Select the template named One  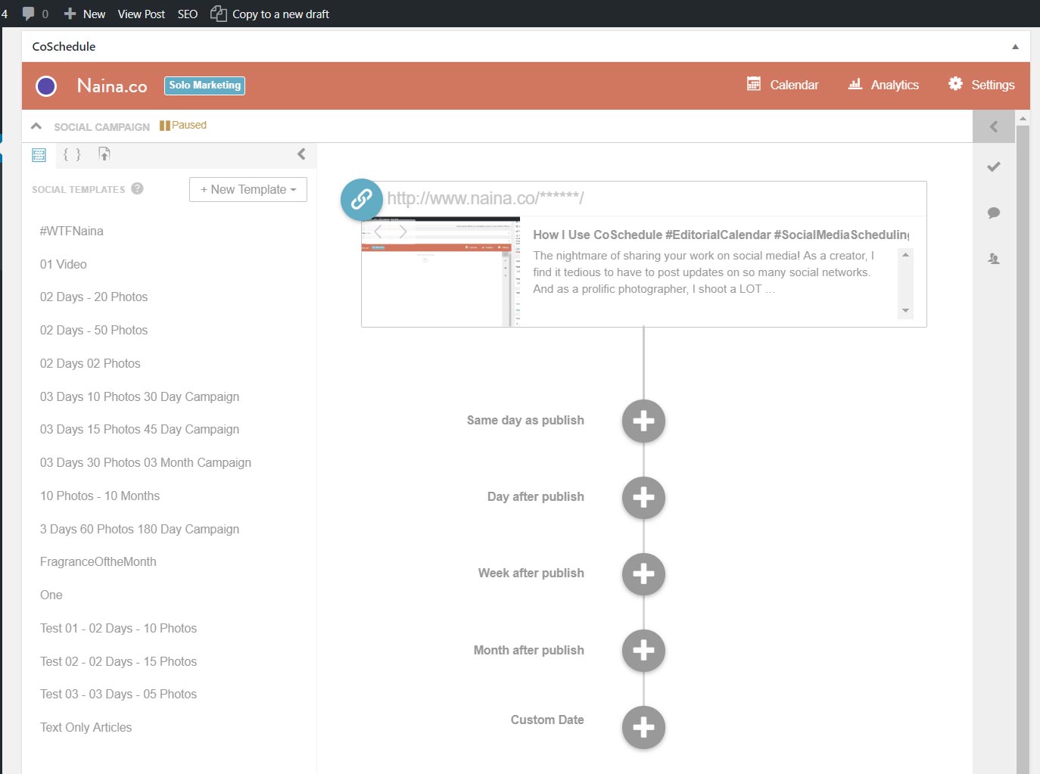click(x=51, y=595)
